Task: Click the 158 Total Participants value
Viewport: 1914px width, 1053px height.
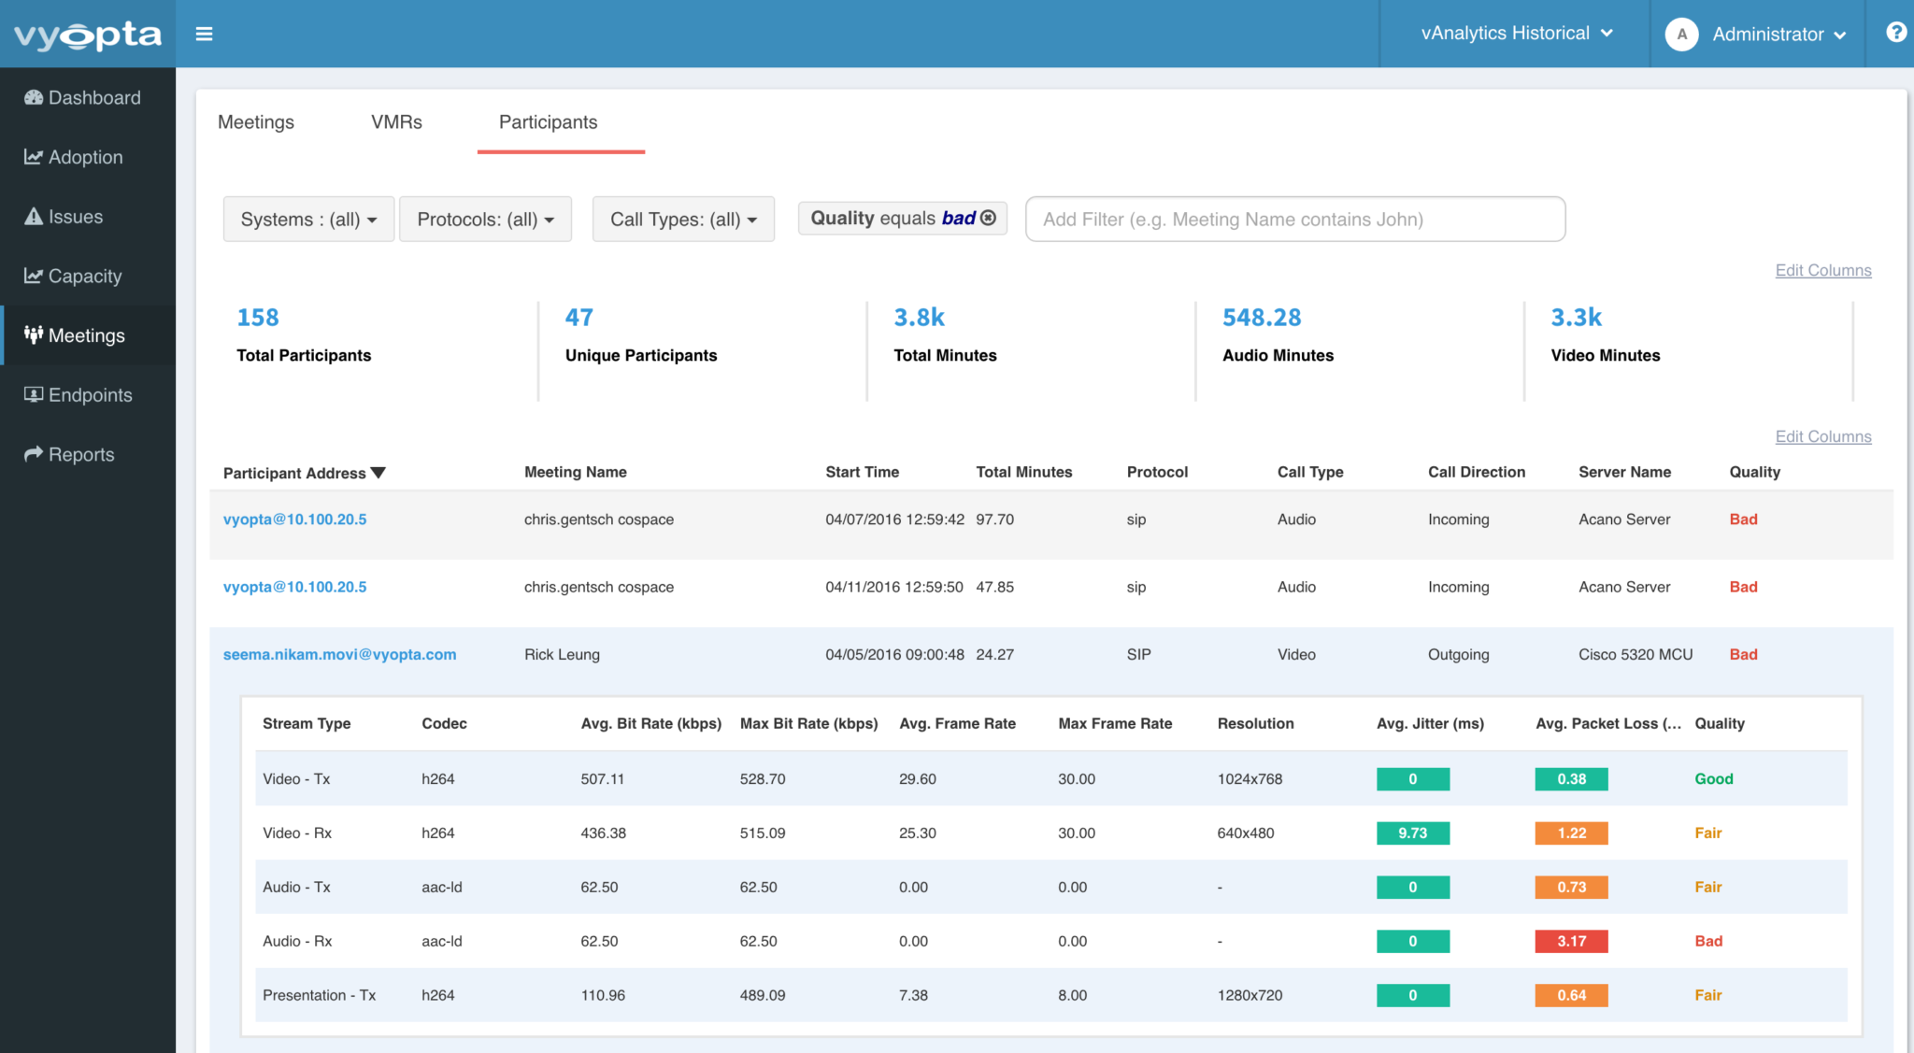Action: coord(258,318)
